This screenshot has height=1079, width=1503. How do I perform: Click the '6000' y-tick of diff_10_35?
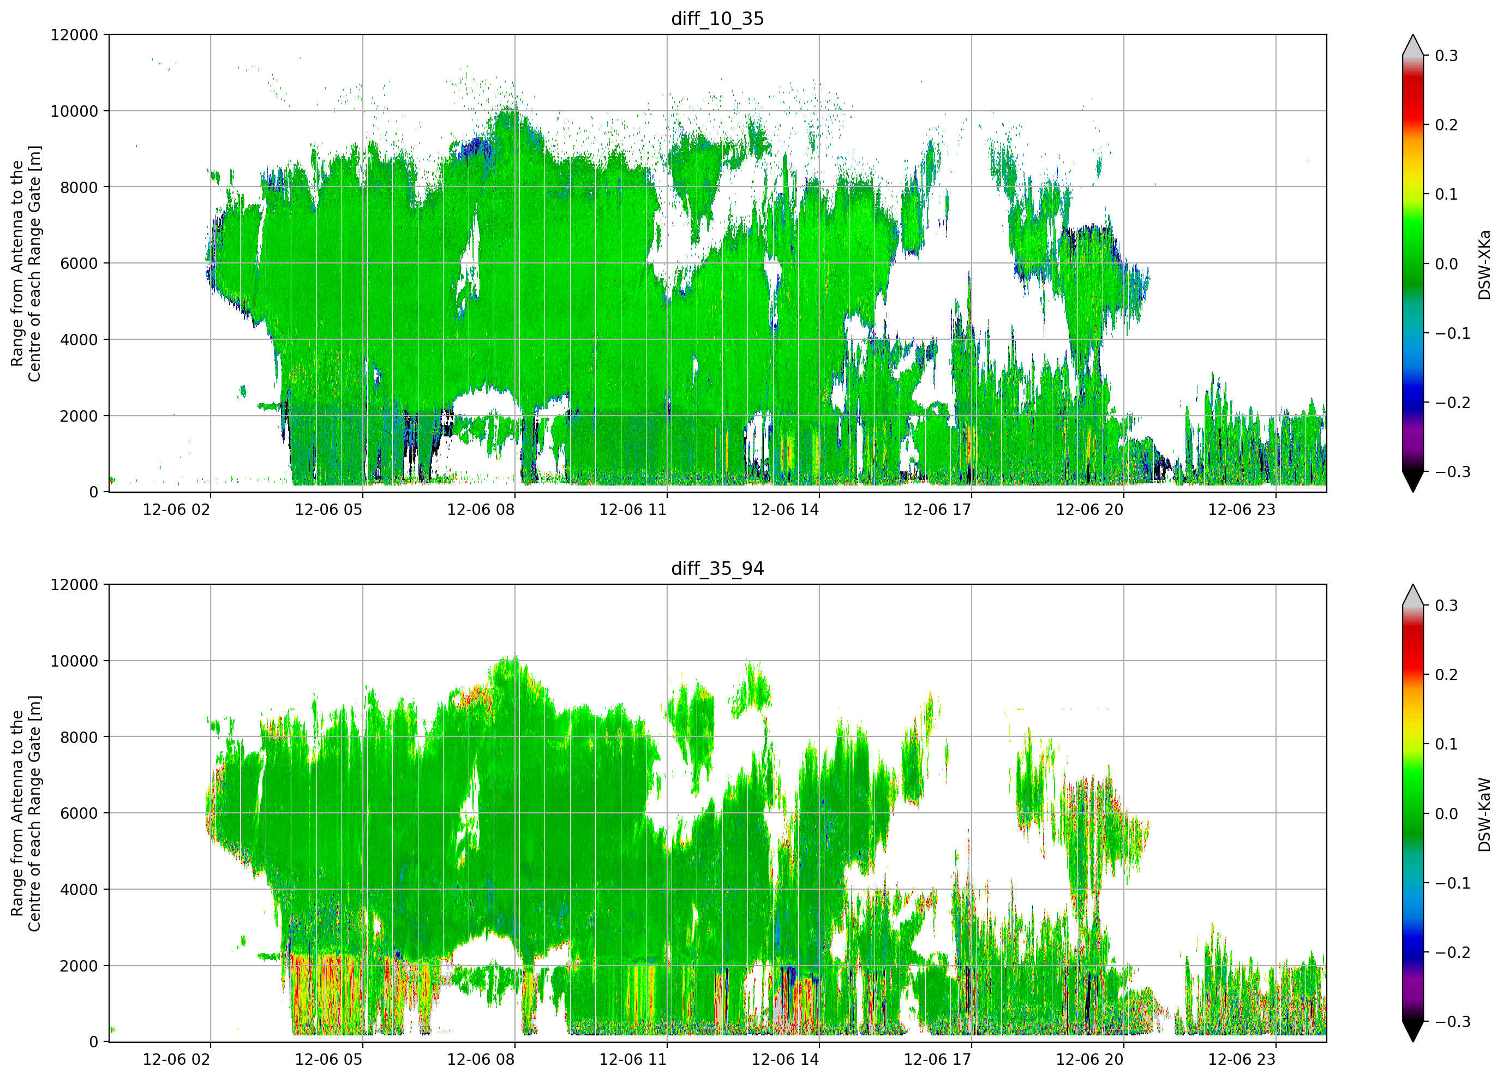pos(79,264)
